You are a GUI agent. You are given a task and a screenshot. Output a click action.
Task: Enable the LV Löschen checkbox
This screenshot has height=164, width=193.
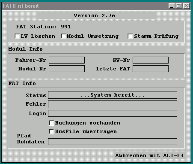18,36
